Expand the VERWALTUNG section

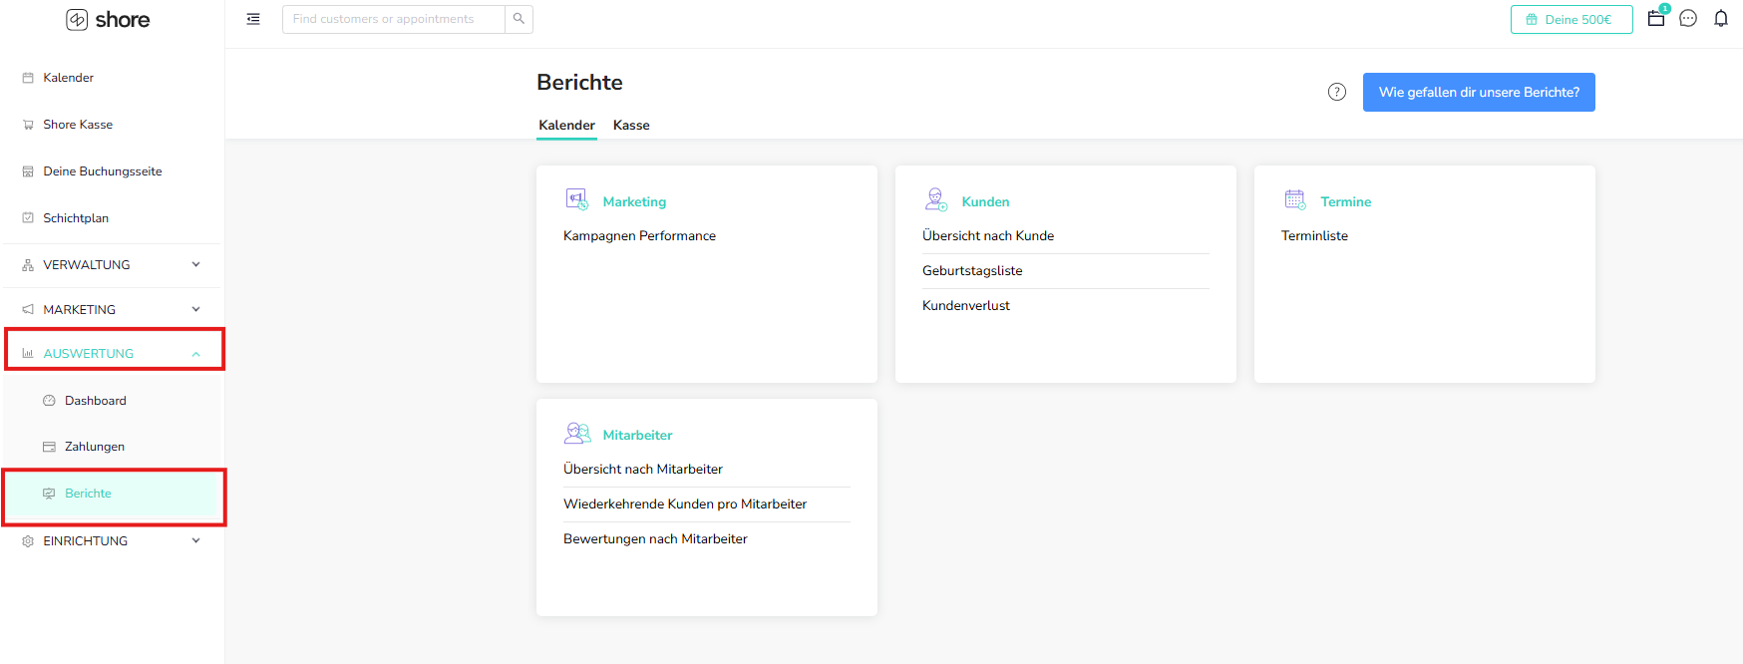tap(112, 265)
